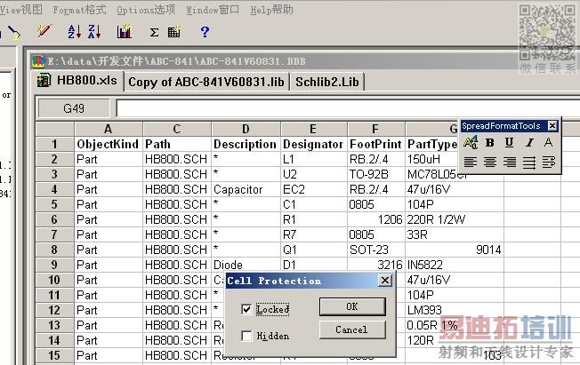Screen dimensions: 580x365
Task: Click the Path header cell
Action: pyautogui.click(x=177, y=144)
